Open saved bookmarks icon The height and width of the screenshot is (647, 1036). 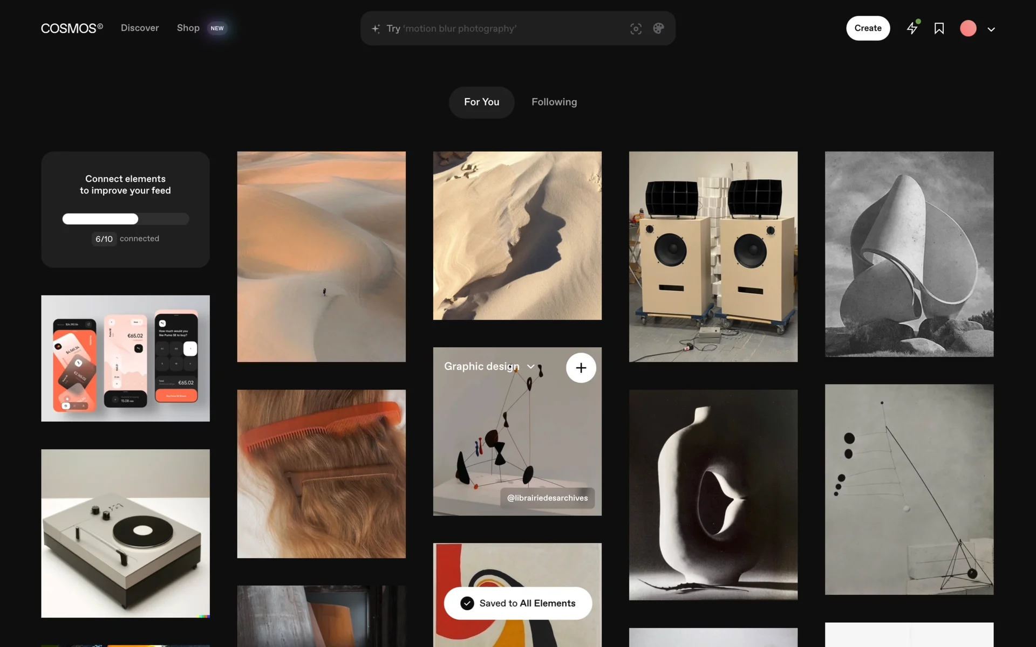939,28
